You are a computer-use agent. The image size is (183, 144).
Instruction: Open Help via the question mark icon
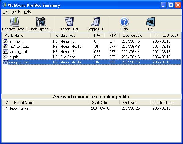(124, 22)
